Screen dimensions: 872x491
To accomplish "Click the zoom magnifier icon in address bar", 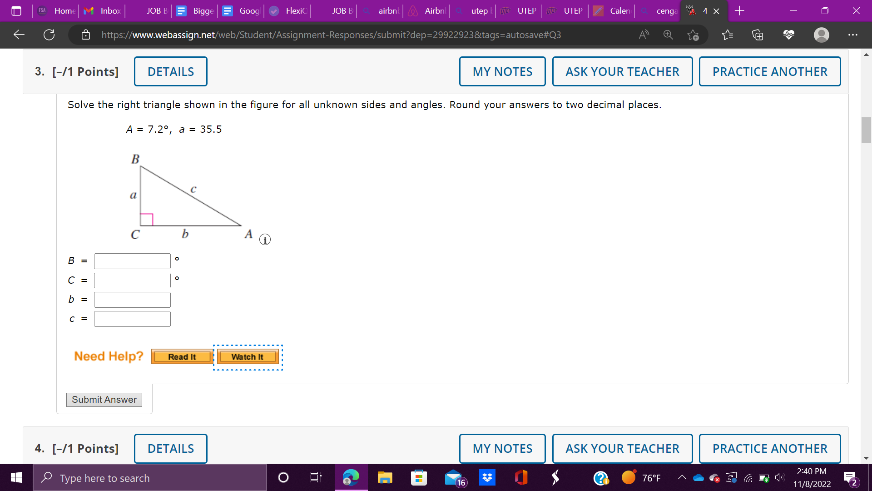I will tap(668, 35).
